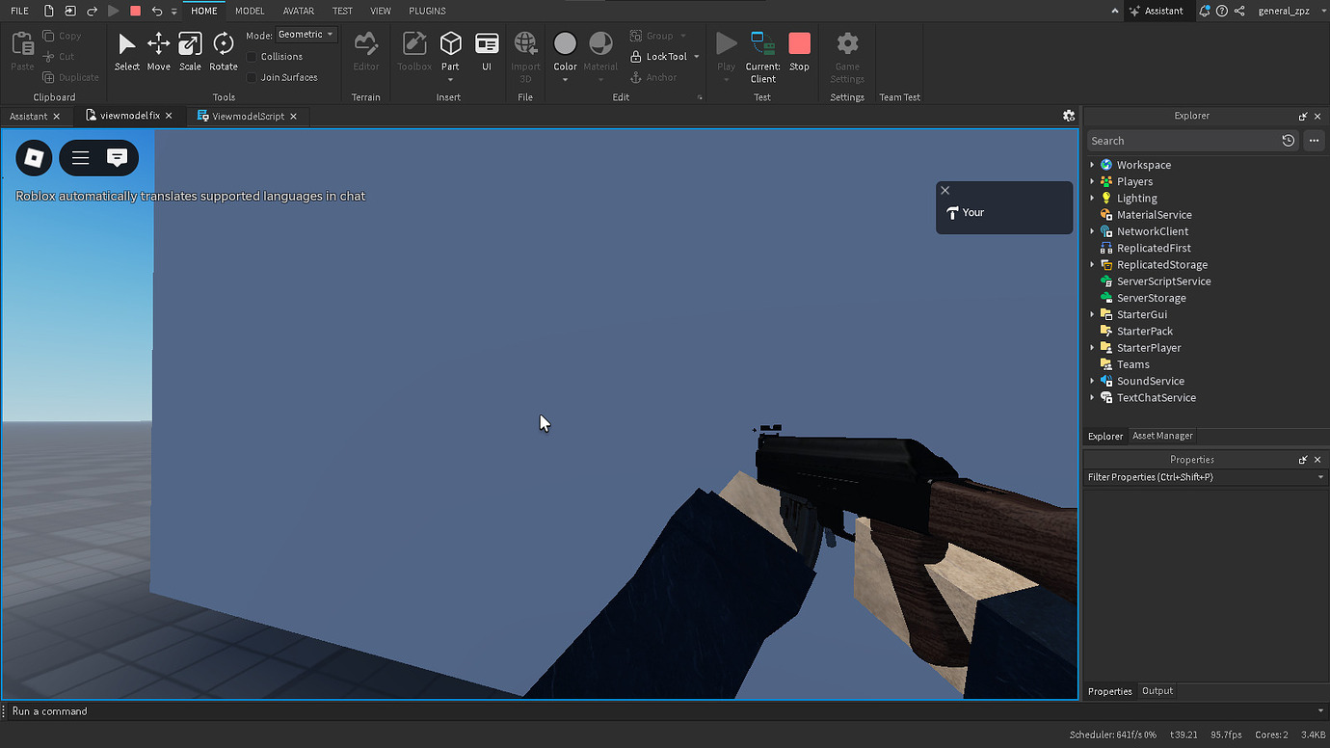Toggle the Lock Tool
The image size is (1330, 748).
659,56
